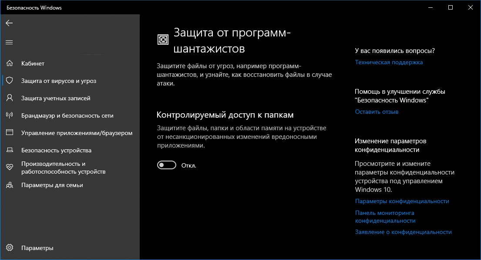
Task: Click the family icon for family options
Action: point(10,185)
